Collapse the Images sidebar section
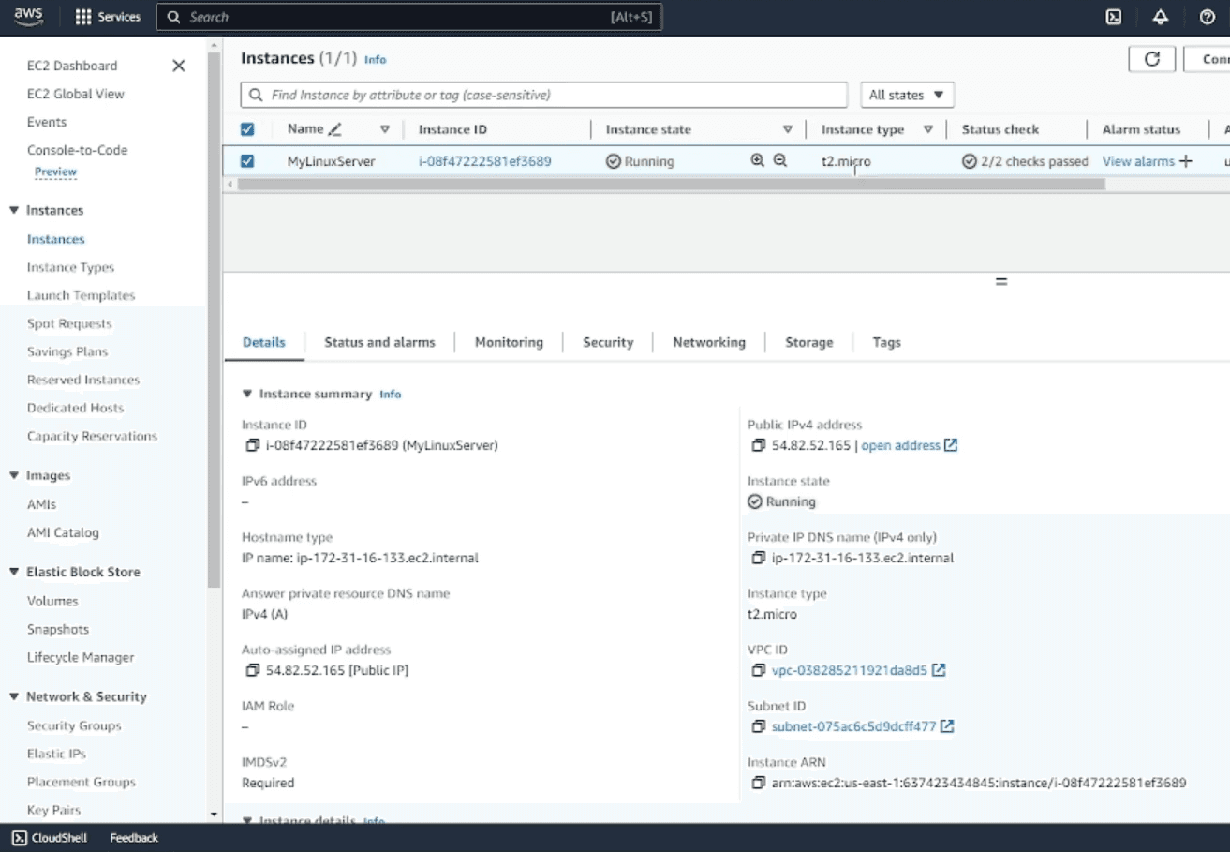 14,475
